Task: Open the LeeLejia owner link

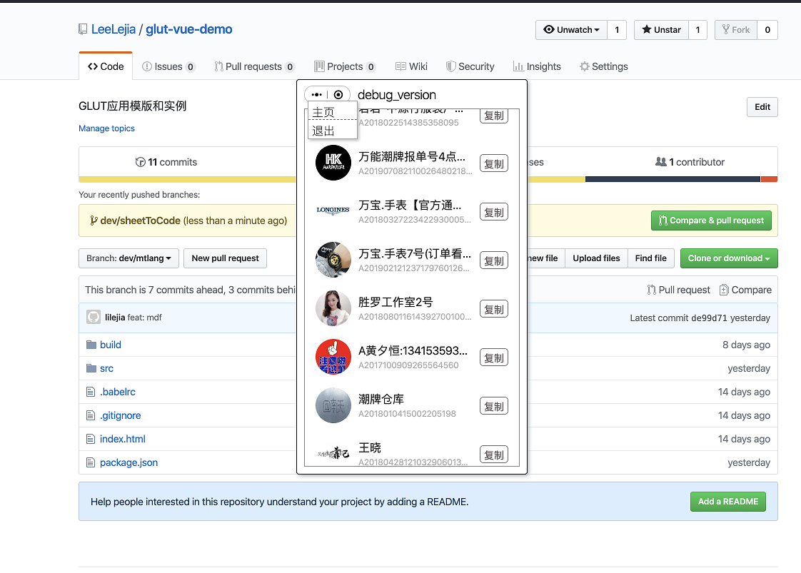Action: click(114, 29)
